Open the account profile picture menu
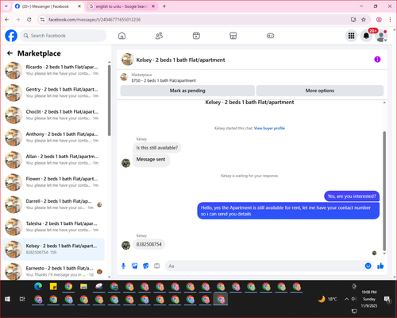397x318 pixels. click(x=381, y=36)
